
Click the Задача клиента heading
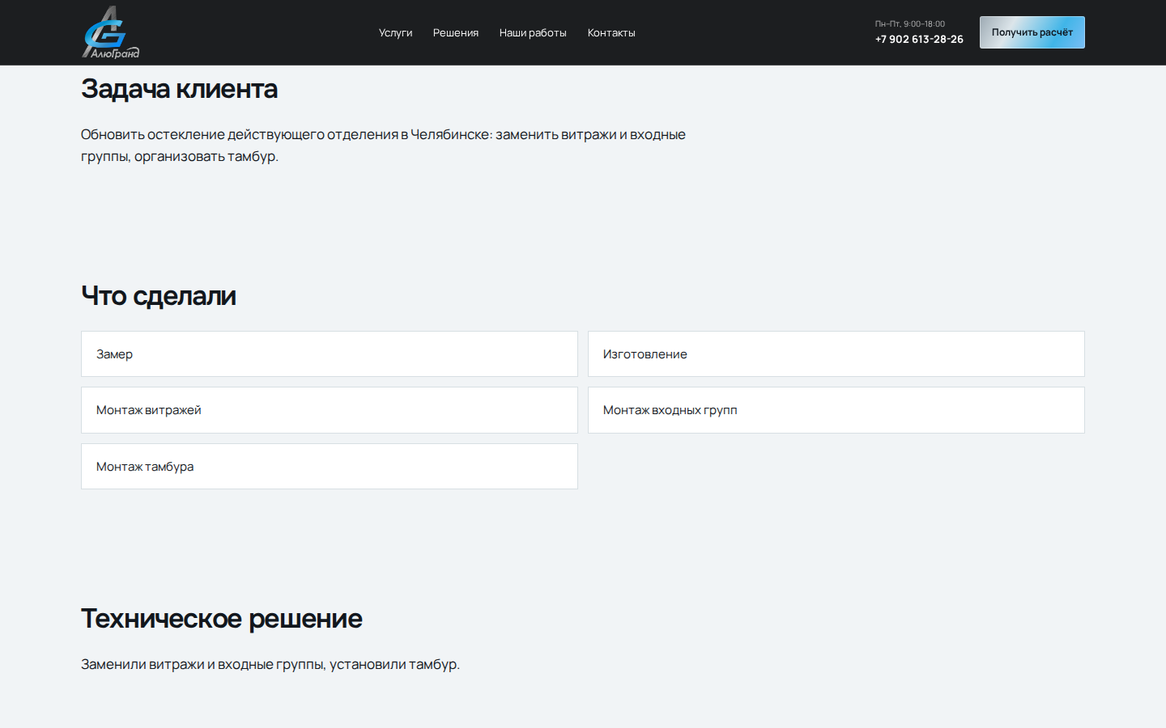179,89
